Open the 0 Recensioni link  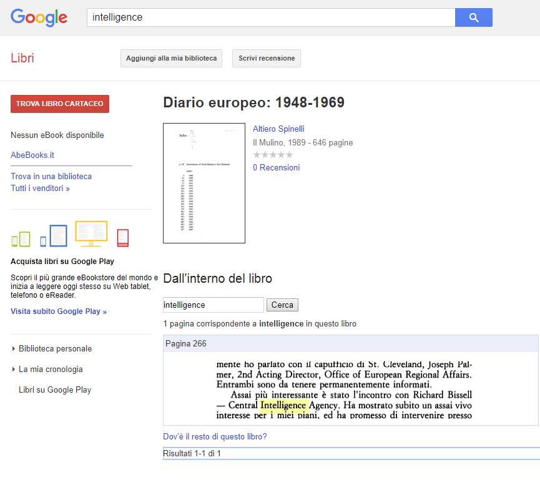276,168
